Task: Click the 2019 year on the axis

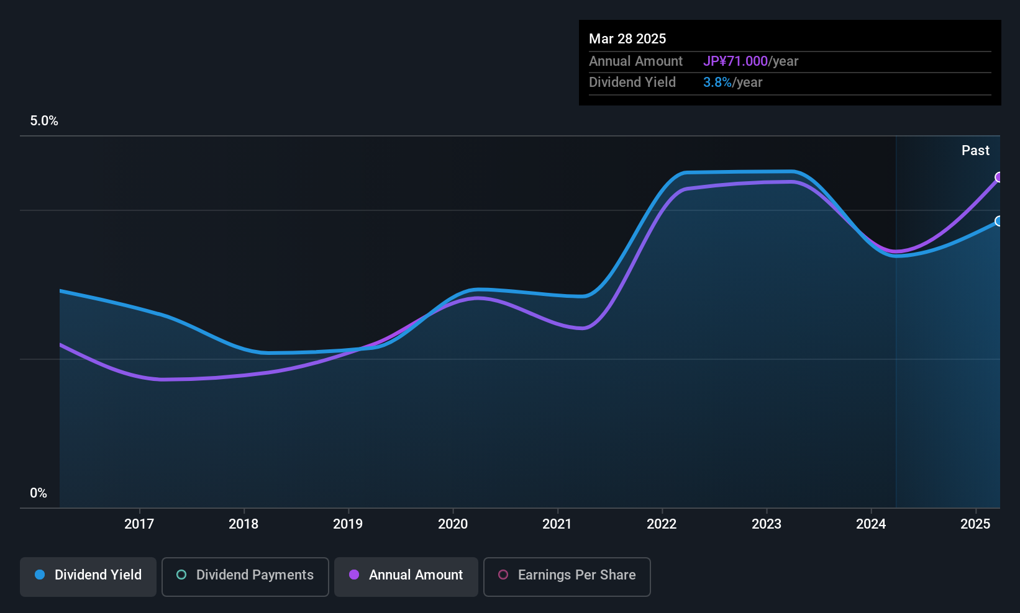Action: (x=348, y=524)
